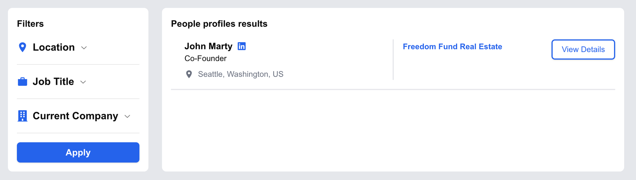Select the Current Company filter label
The width and height of the screenshot is (636, 180).
[75, 116]
